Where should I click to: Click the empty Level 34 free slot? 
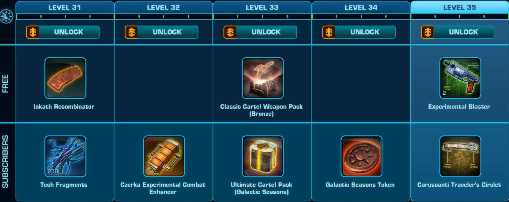(361, 84)
